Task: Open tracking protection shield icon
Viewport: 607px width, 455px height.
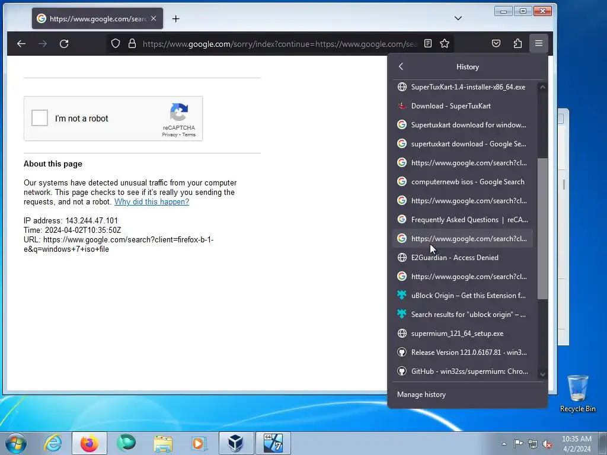Action: (x=116, y=43)
